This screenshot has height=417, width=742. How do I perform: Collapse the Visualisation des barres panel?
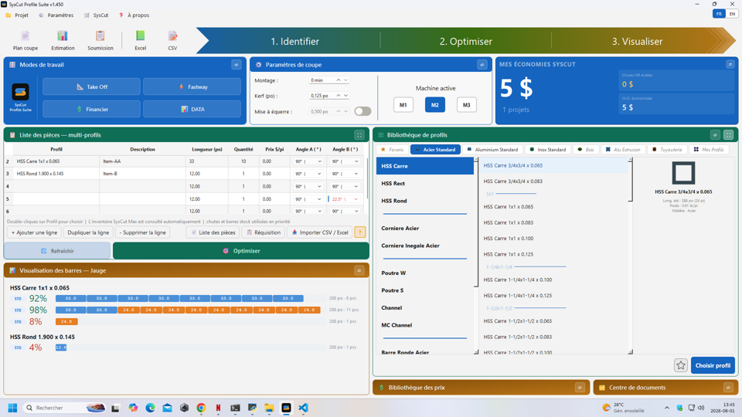click(359, 270)
